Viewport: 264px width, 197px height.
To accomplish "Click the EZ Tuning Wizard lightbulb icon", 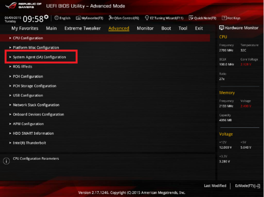I will [x=147, y=18].
